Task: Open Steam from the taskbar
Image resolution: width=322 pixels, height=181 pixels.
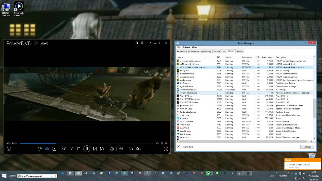Action: coord(209,173)
